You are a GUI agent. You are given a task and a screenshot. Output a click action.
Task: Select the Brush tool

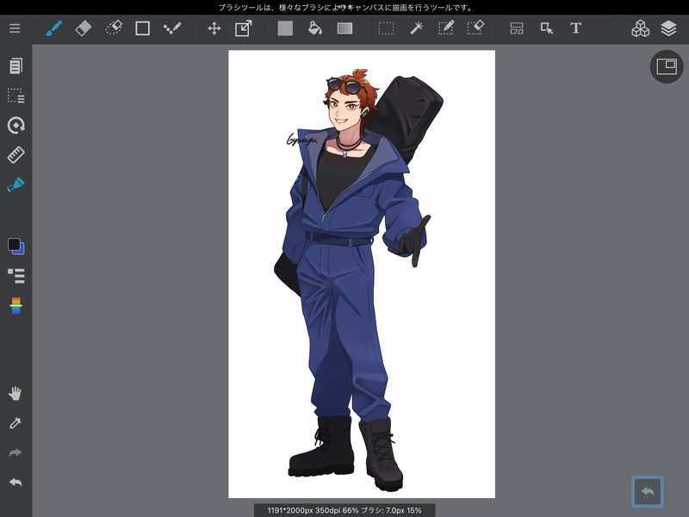coord(53,28)
